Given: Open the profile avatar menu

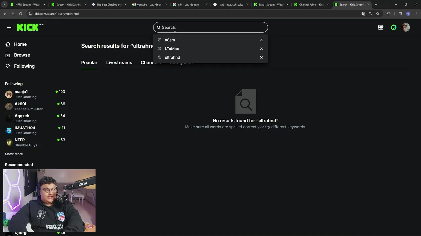Looking at the screenshot, I should pyautogui.click(x=406, y=27).
